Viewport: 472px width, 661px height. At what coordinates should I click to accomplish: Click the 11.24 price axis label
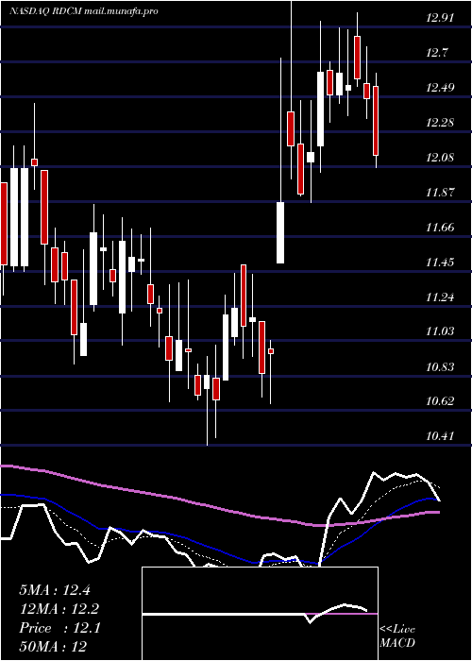click(440, 297)
